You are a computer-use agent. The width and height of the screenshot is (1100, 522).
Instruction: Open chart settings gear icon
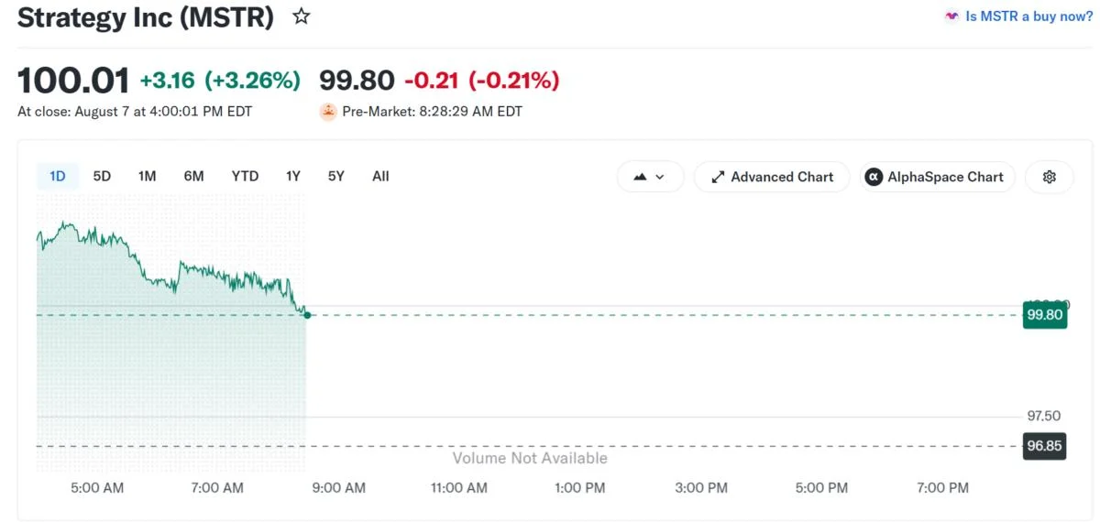[x=1050, y=177]
